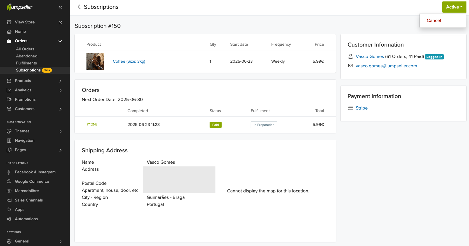The width and height of the screenshot is (469, 246).
Task: Click the Products box icon
Action: 9,81
